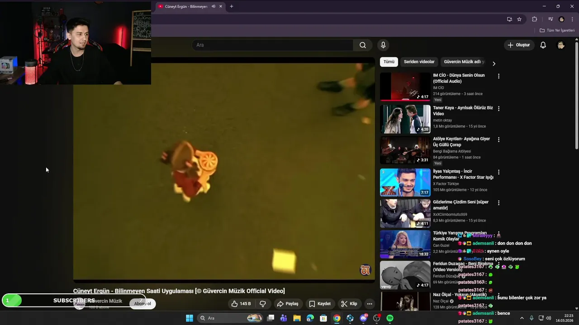Image resolution: width=579 pixels, height=325 pixels.
Task: Open Gözlerime Çizdim Seni video thumbnail
Action: tap(405, 214)
